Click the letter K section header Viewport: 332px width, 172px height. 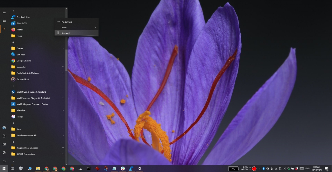click(x=13, y=142)
